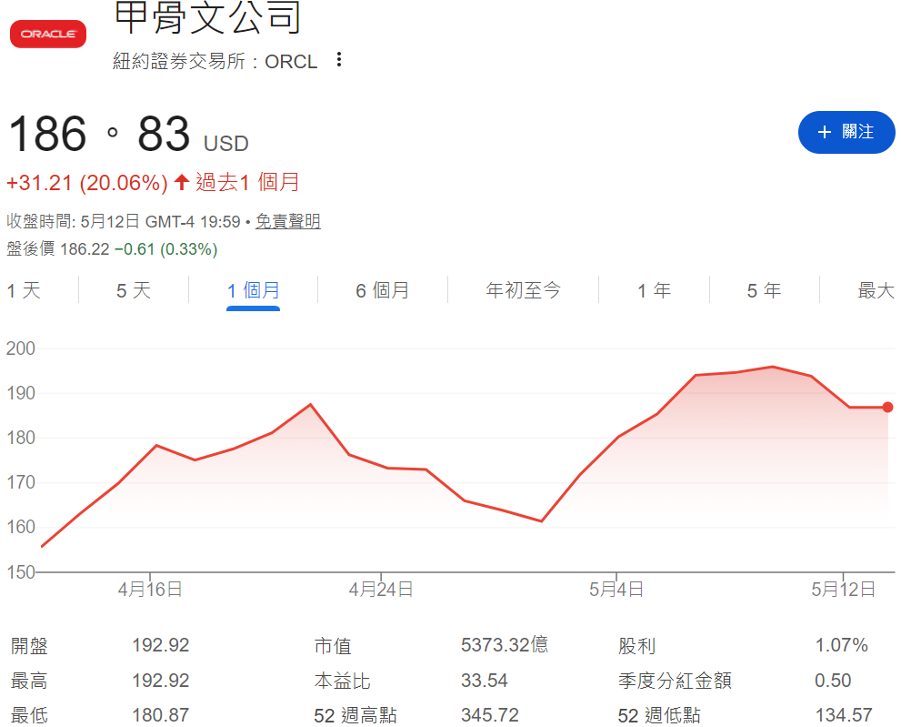Click the 股利 value 1.07%
The height and width of the screenshot is (727, 901).
841,645
